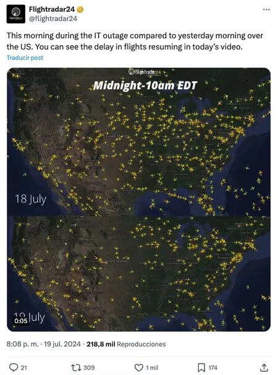The height and width of the screenshot is (375, 278).
Task: Click the 1 mil likes count
Action: pos(152,368)
